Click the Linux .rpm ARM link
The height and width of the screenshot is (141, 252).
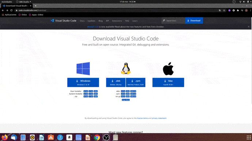pos(128,94)
